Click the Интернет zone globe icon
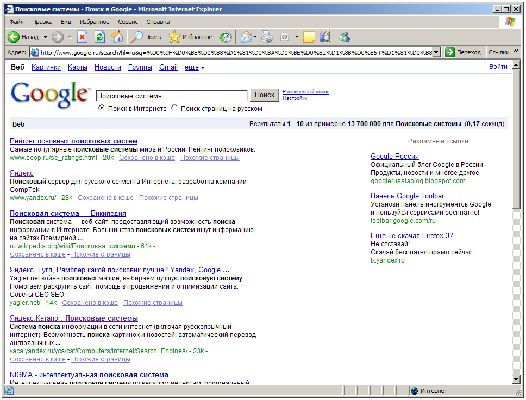Screen dimensions: 526x400 point(414,391)
